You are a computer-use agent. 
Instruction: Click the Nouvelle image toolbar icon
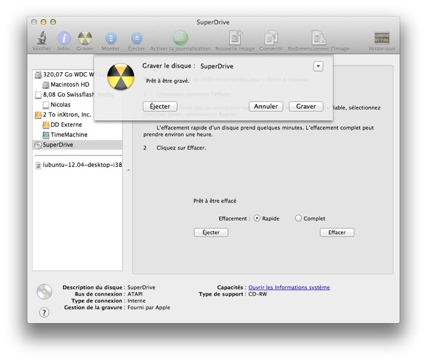[235, 38]
